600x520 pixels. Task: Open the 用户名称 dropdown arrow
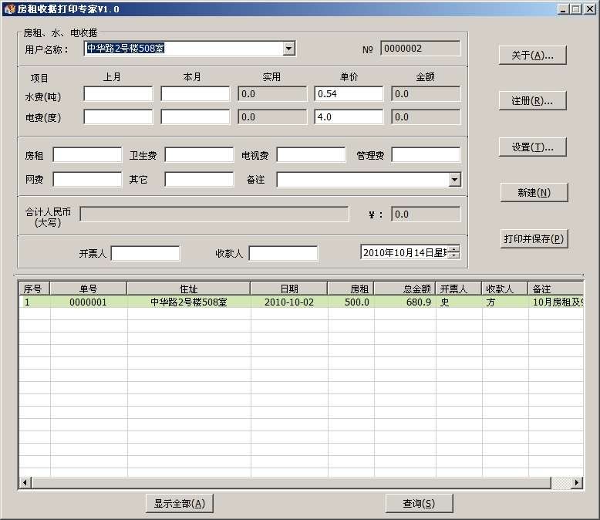(289, 49)
